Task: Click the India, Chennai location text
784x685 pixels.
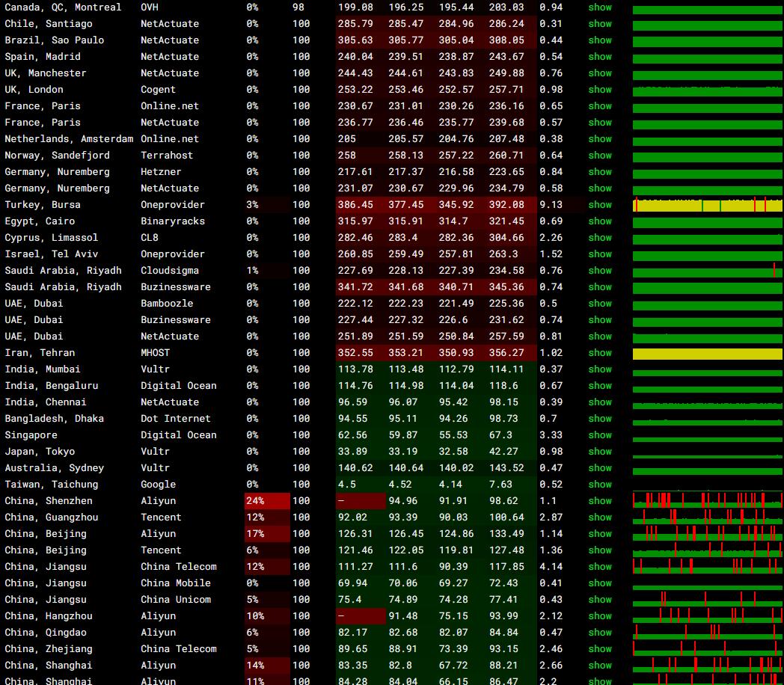Action: tap(46, 402)
